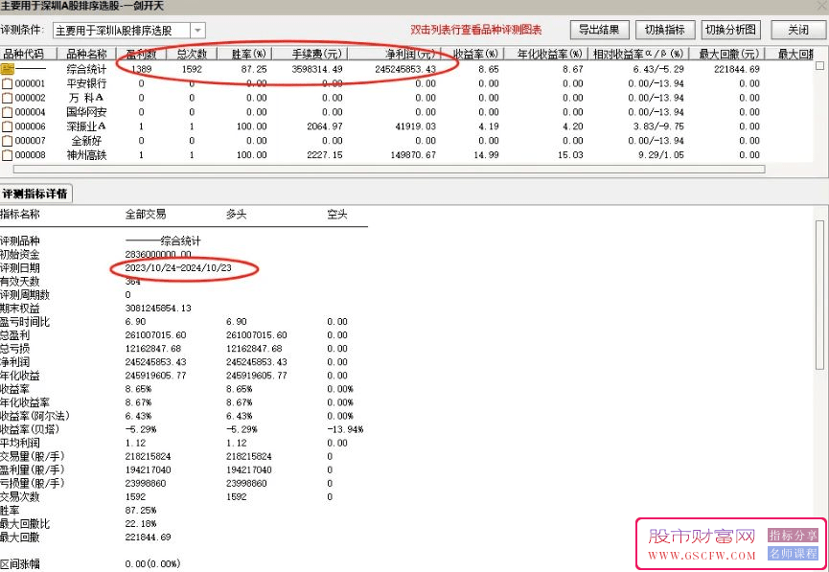Click the 平均利润 label
Viewport: 829px width, 572px height.
20,443
